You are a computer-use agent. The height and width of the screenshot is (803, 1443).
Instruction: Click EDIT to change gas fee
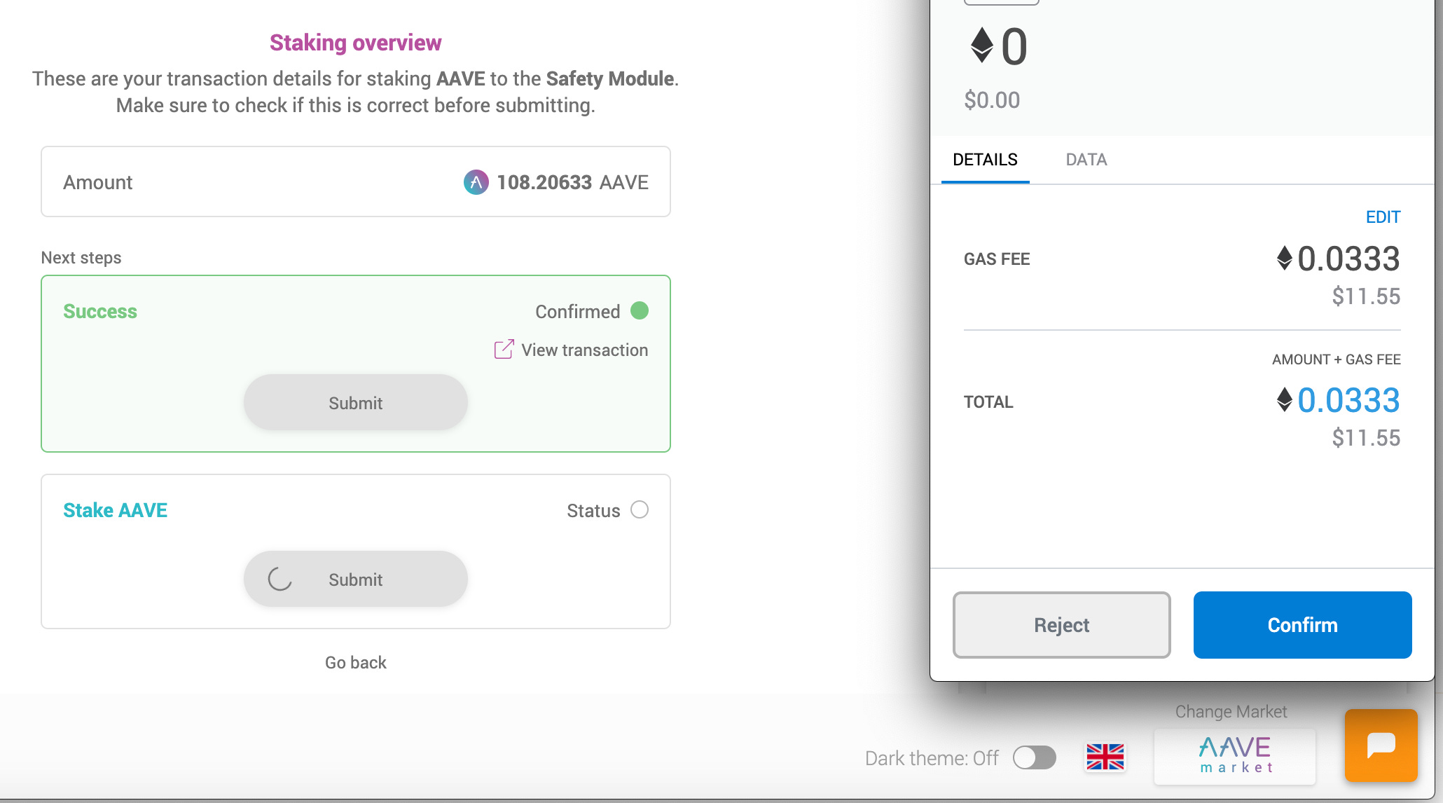1383,217
